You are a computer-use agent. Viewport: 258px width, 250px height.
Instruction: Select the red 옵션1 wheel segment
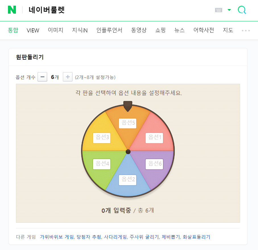tap(154, 138)
